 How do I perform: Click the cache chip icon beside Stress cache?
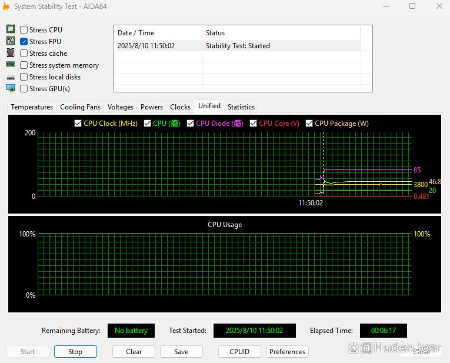tap(11, 53)
